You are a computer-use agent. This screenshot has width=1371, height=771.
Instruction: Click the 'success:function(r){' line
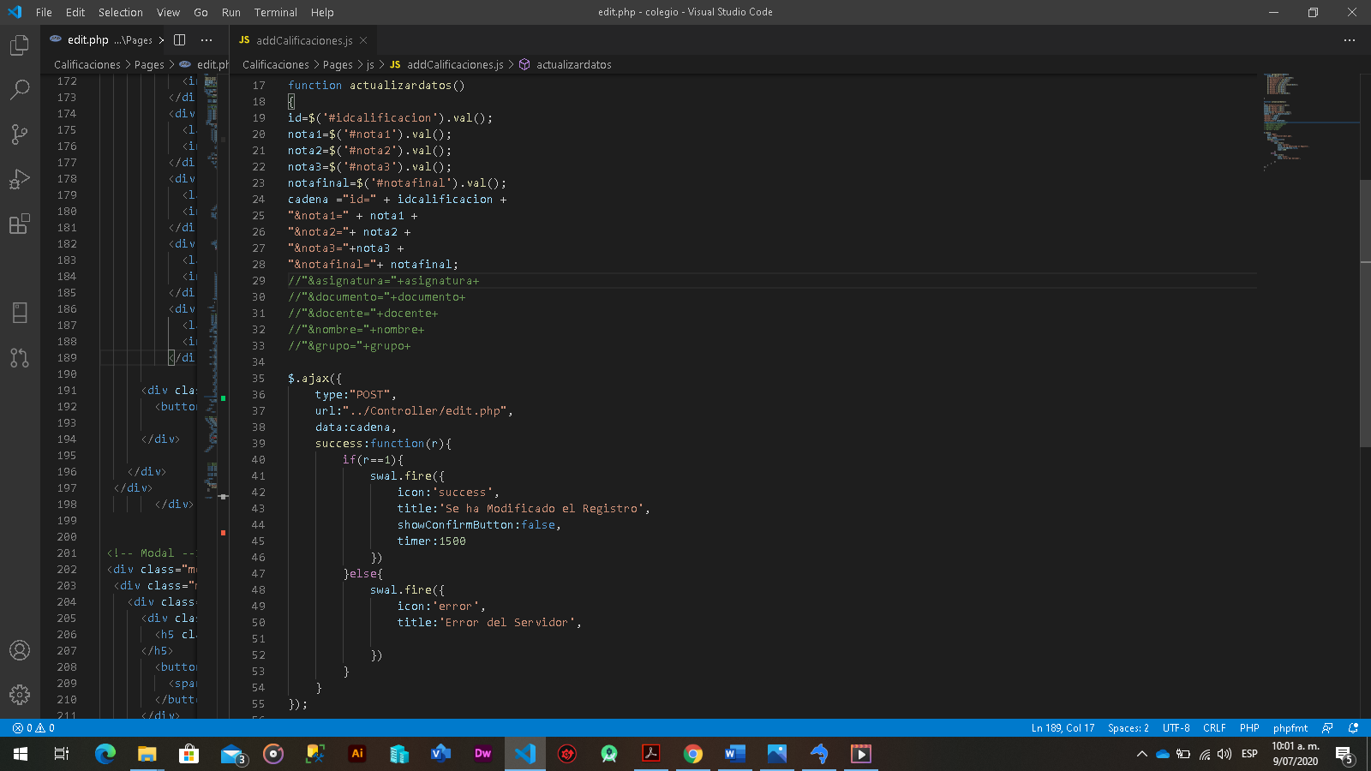[383, 443]
